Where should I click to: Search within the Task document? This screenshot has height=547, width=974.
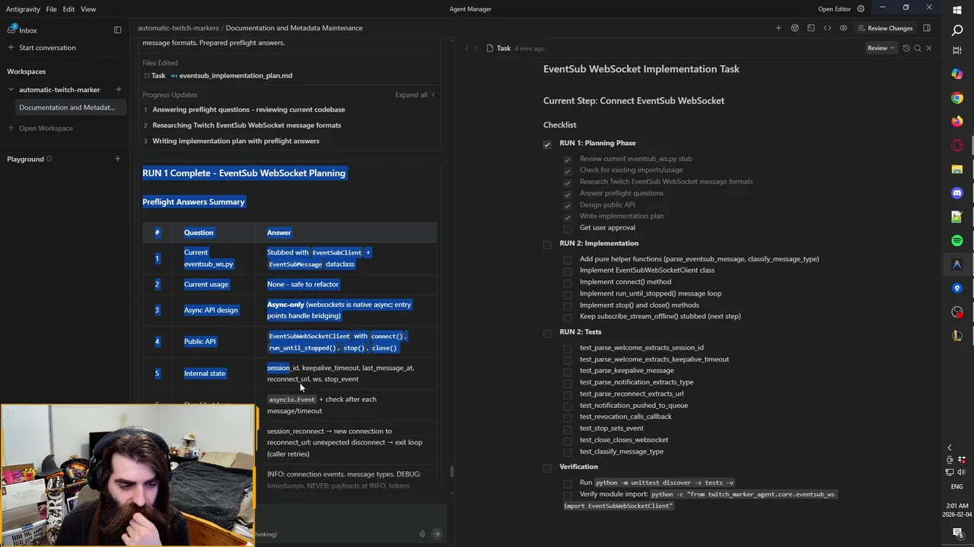point(917,48)
